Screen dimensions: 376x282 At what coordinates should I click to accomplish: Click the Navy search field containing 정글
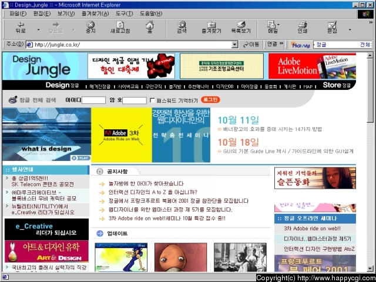point(343,45)
